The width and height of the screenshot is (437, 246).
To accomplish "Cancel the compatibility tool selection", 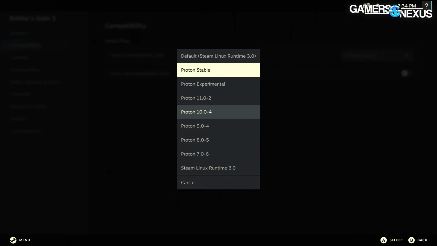I will click(218, 182).
